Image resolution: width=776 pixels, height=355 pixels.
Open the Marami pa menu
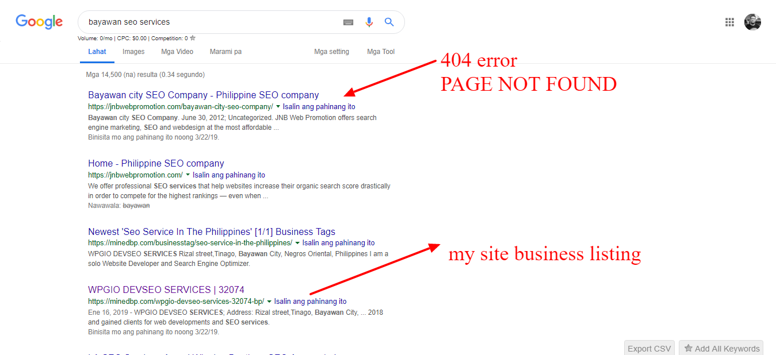click(225, 52)
